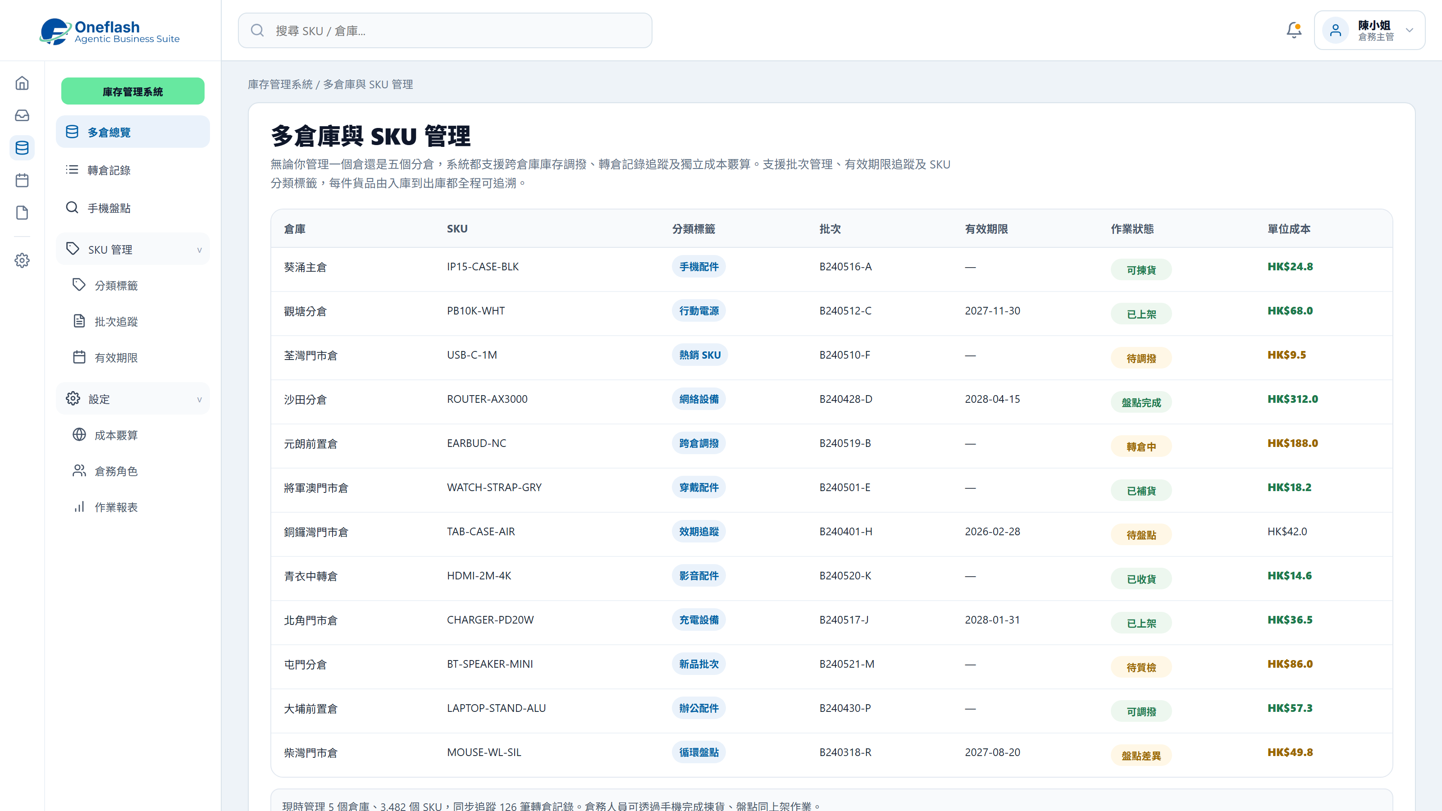Select SKU IP15-CASE-BLK cell
This screenshot has height=811, width=1442.
click(483, 266)
